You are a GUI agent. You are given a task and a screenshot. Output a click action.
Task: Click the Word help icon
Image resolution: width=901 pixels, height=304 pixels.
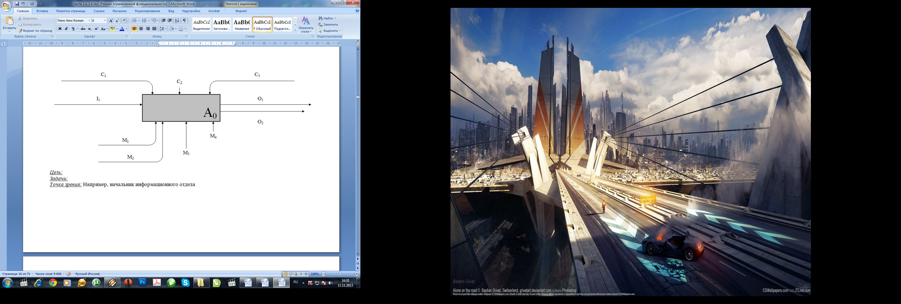357,11
